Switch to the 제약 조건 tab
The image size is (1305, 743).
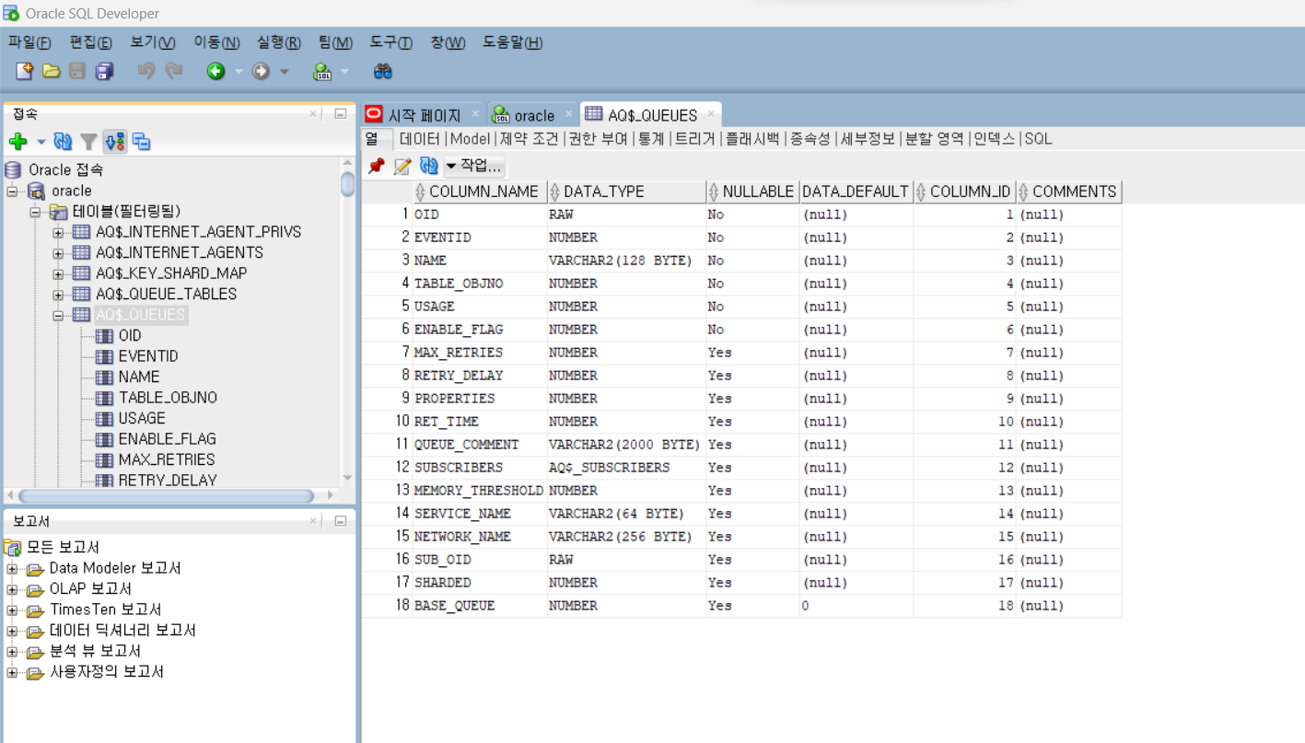(x=529, y=138)
